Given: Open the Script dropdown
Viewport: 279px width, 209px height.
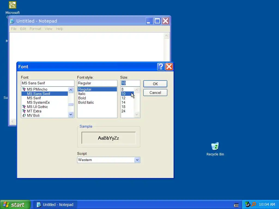Looking at the screenshot, I should pos(137,160).
